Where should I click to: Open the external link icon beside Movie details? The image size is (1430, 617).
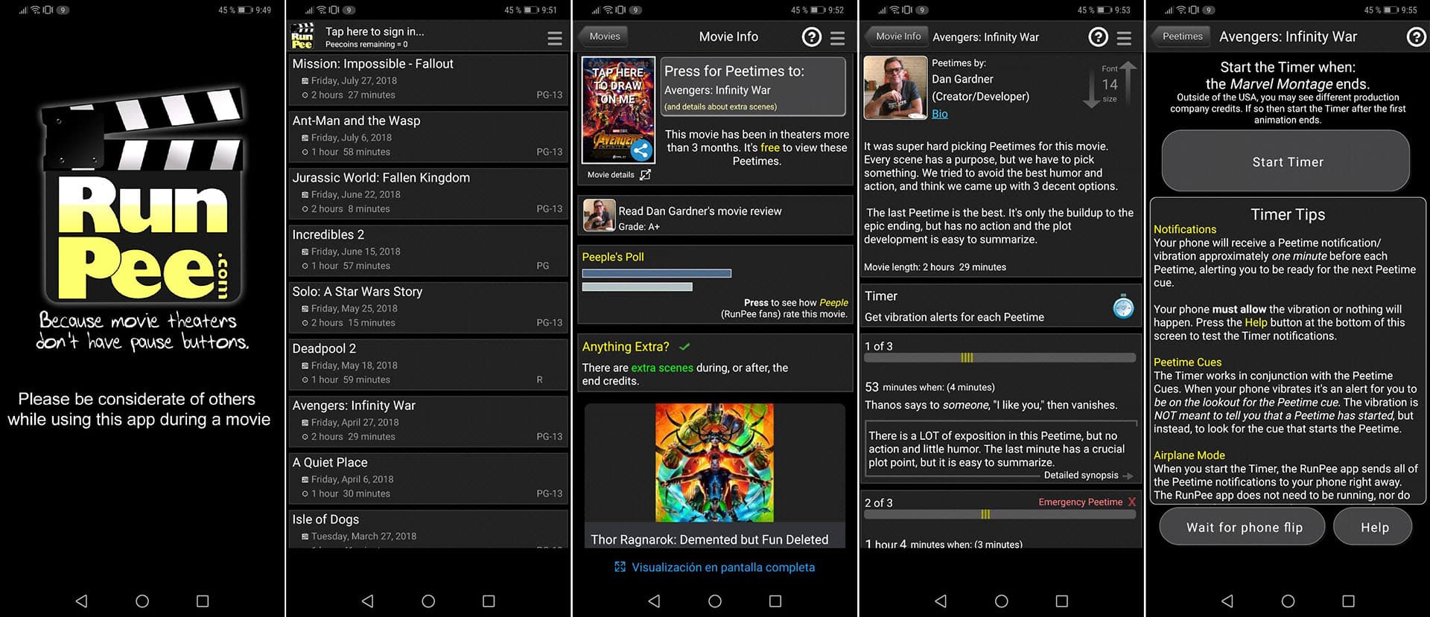click(x=645, y=175)
